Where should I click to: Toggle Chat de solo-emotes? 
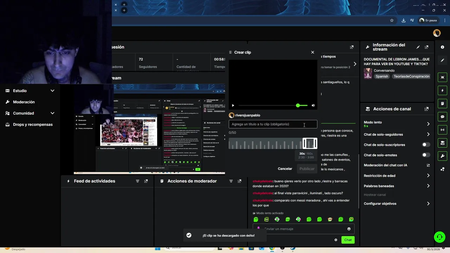pos(426,155)
